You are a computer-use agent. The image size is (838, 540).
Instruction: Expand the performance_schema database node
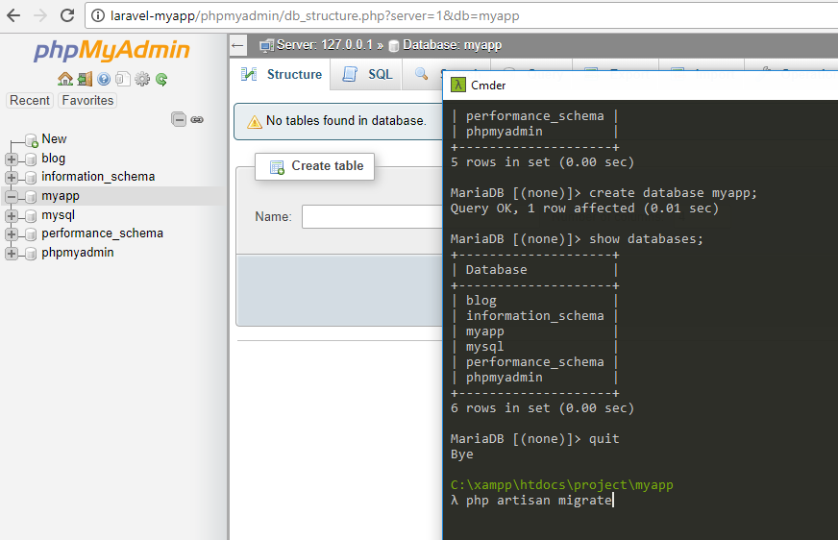[12, 233]
